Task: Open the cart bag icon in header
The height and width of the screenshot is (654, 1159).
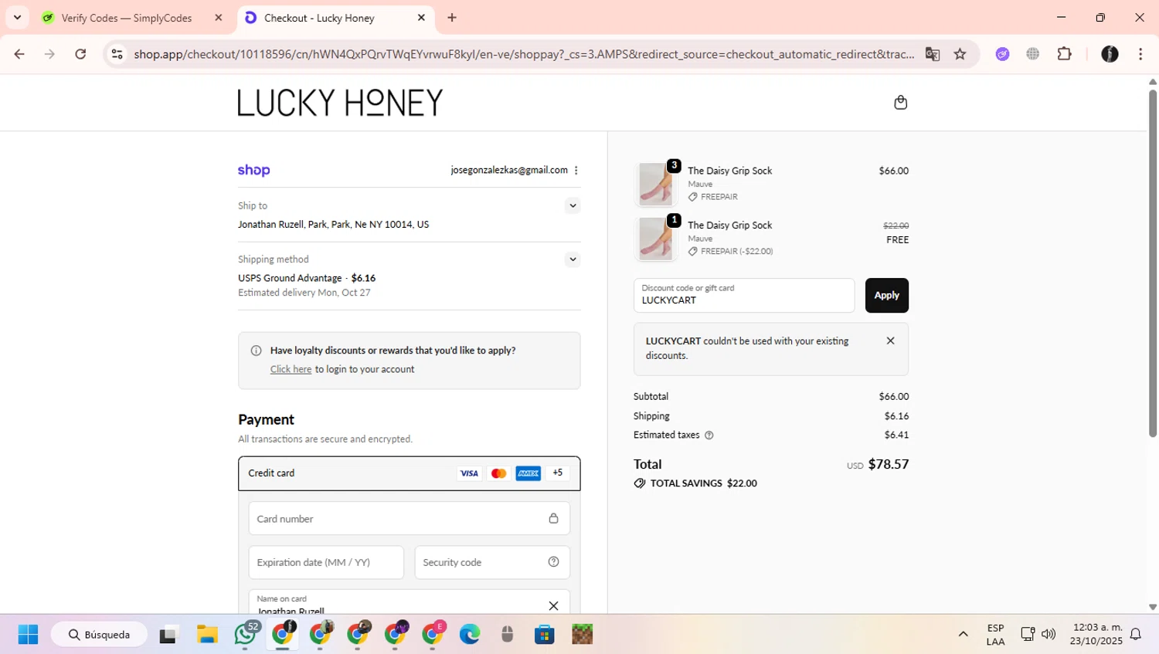Action: (x=900, y=103)
